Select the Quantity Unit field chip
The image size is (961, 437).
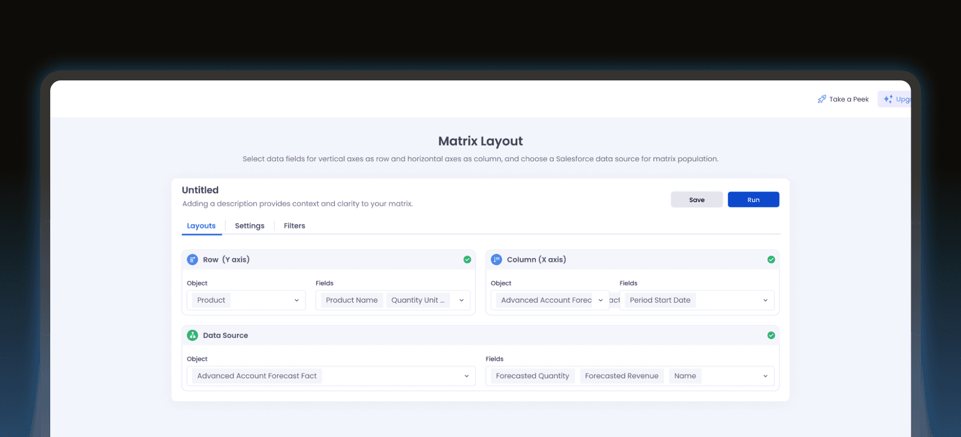(x=418, y=301)
